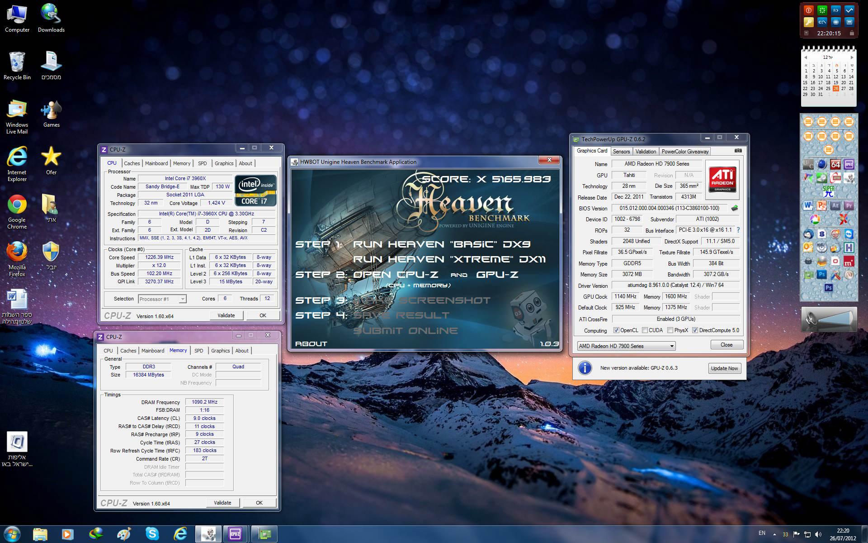
Task: Click the red power icon in the gadget
Action: point(809,10)
